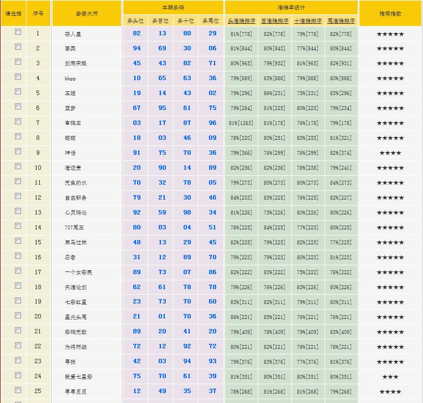
Task: Tick the checkbox for 神话 row 9
Action: [x=18, y=151]
